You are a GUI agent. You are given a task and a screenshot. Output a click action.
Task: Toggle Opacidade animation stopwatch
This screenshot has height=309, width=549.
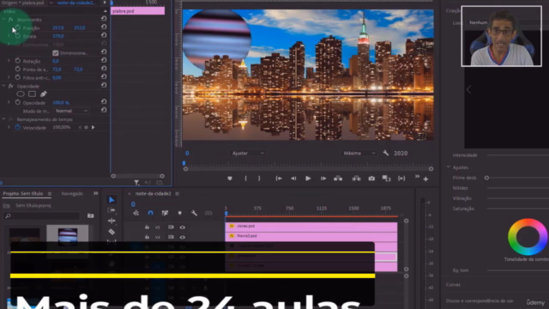[18, 103]
